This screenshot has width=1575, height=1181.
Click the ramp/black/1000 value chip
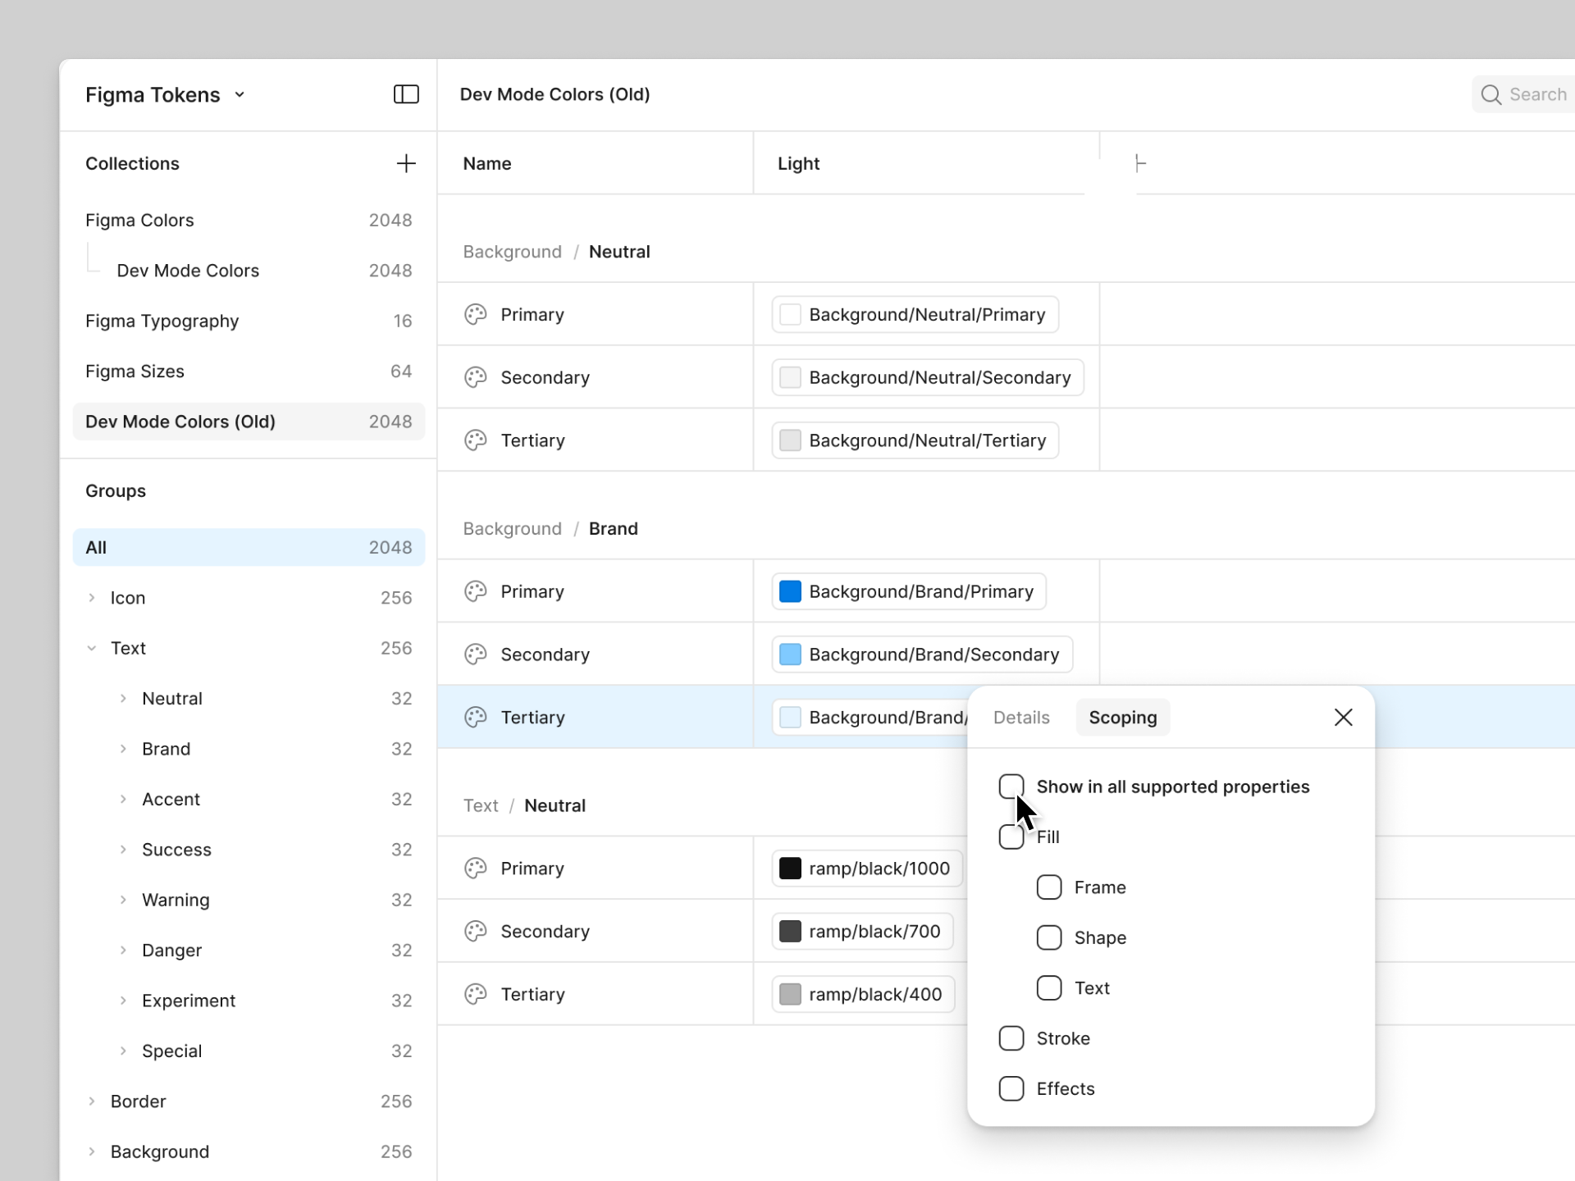pyautogui.click(x=867, y=869)
